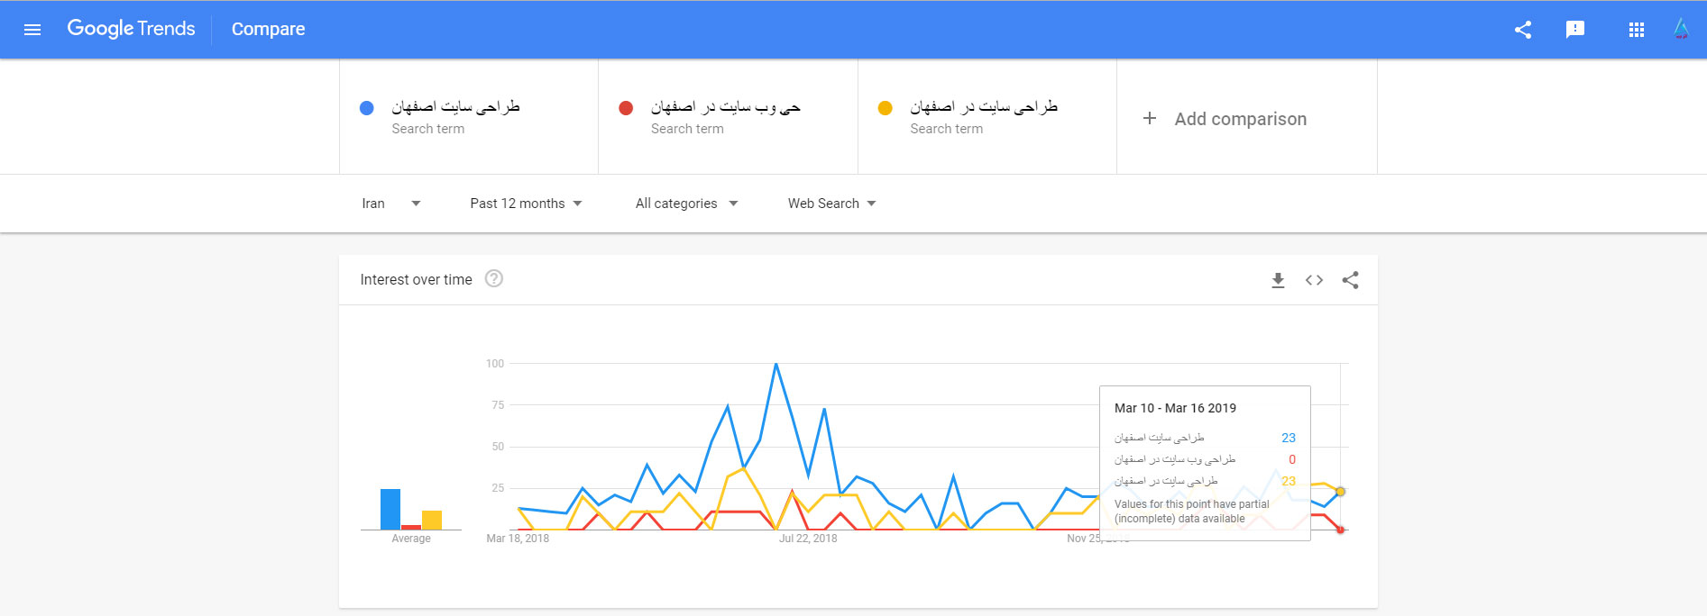
Task: Expand the Iran region dropdown
Action: (390, 204)
